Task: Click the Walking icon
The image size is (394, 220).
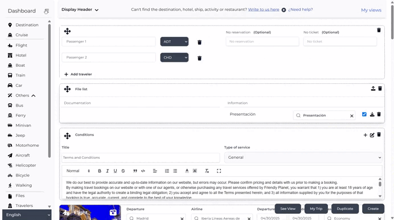Action: pos(10,185)
